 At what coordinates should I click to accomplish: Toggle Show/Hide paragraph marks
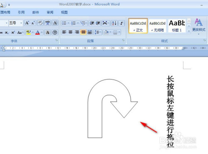pyautogui.click(x=121, y=23)
